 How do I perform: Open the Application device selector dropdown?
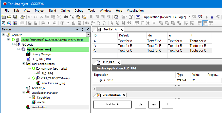coord(189,17)
